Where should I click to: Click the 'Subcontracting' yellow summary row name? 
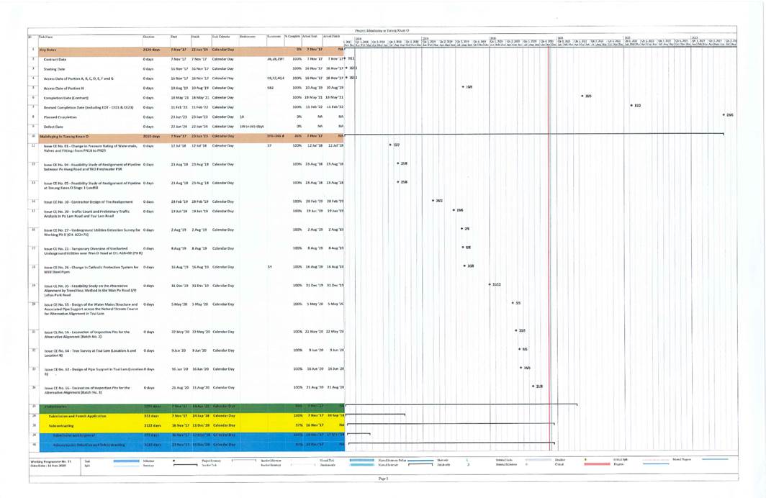[x=61, y=426]
